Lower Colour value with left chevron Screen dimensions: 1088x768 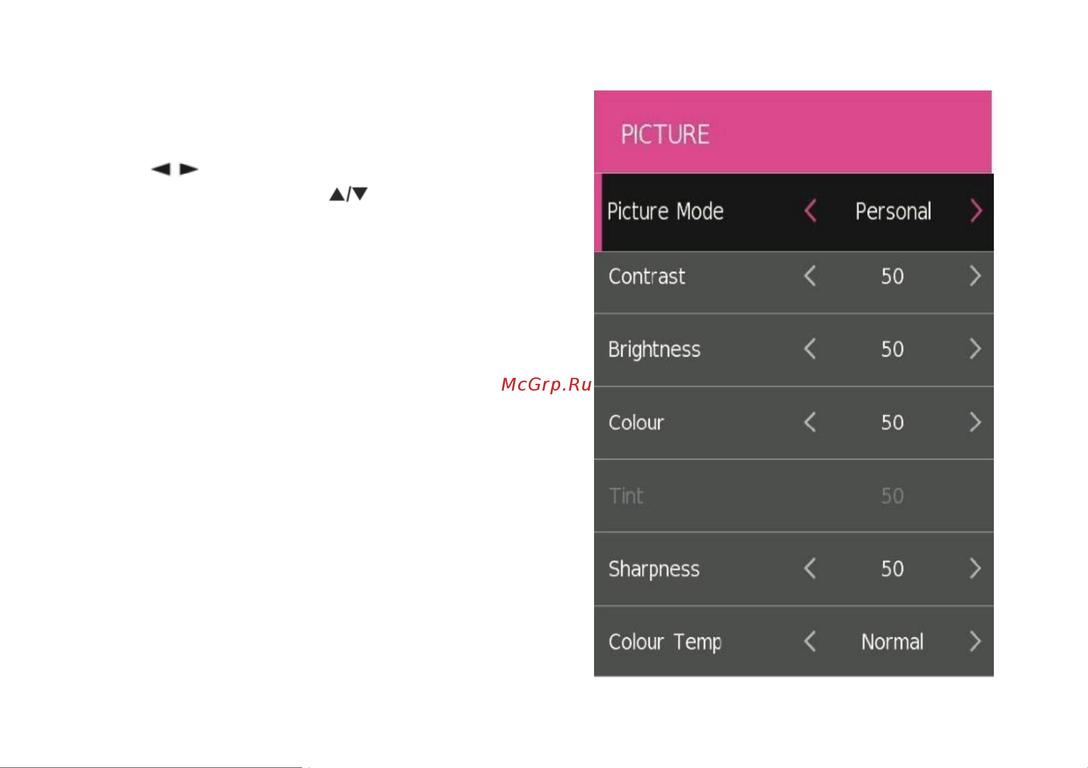pyautogui.click(x=810, y=422)
